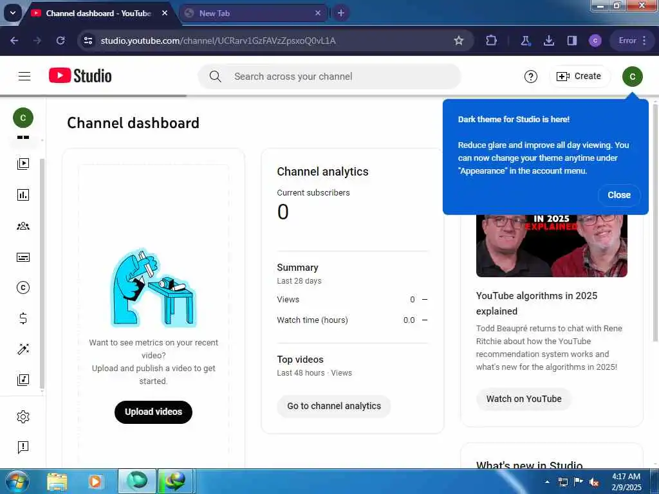
Task: Toggle browser side panel icon
Action: (x=571, y=41)
